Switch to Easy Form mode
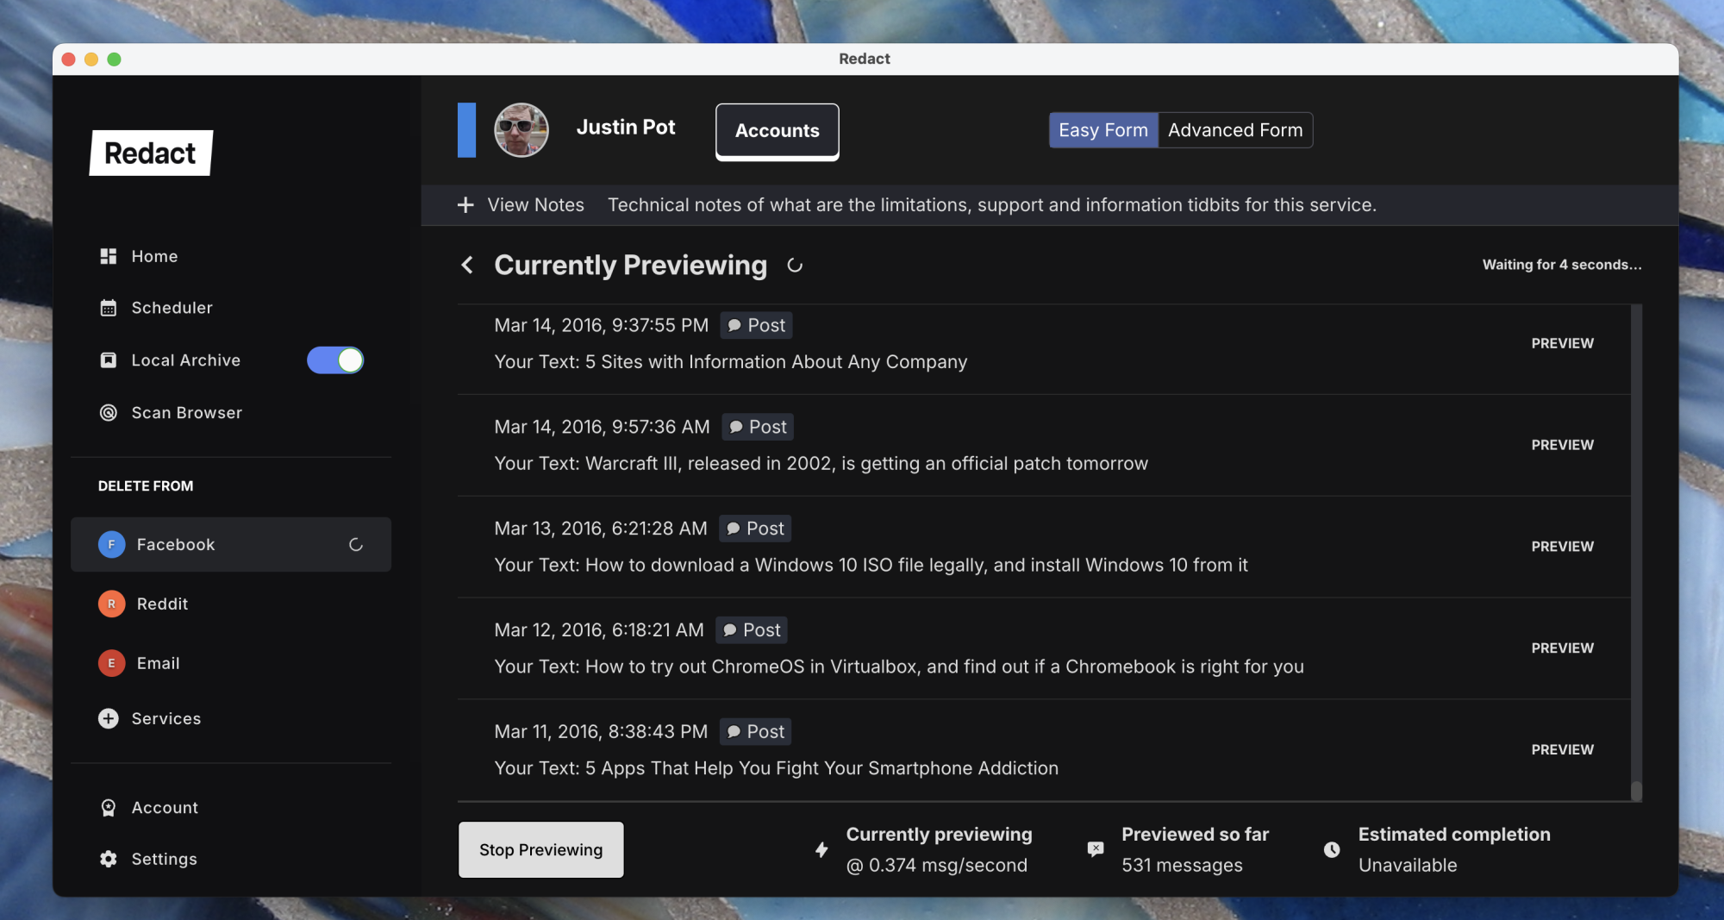Screen dimensions: 1724x920 click(1103, 130)
